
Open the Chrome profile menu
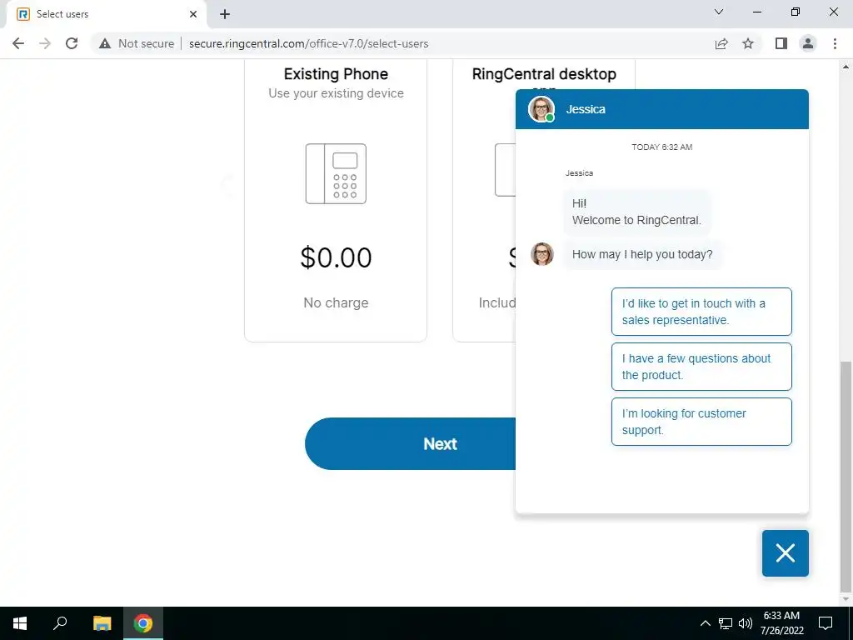click(x=808, y=43)
